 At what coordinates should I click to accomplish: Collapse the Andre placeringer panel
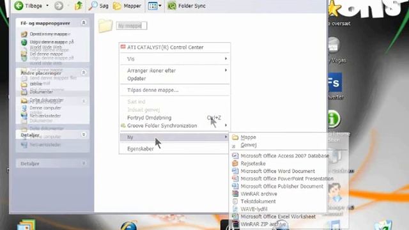(84, 72)
